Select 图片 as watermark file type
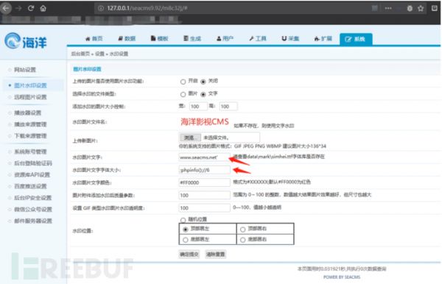 (183, 94)
